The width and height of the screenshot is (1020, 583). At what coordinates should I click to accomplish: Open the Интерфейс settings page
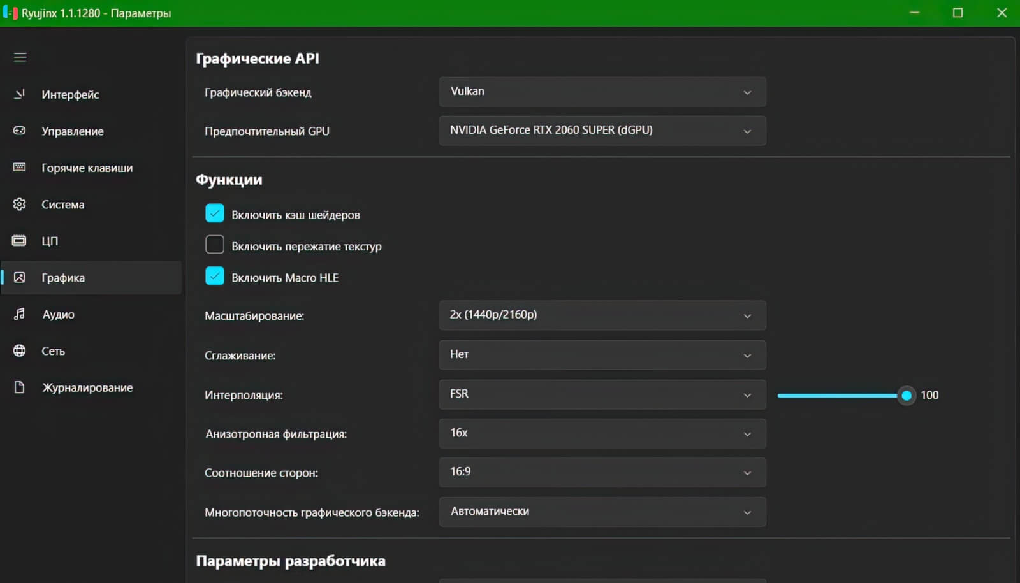(92, 94)
